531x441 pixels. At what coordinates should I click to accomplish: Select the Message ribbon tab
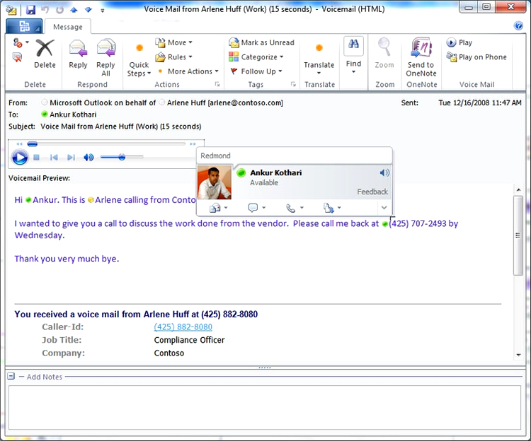point(68,27)
